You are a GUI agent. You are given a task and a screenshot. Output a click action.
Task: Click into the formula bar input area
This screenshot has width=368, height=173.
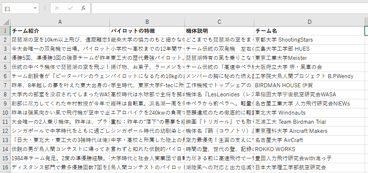pyautogui.click(x=230, y=9)
